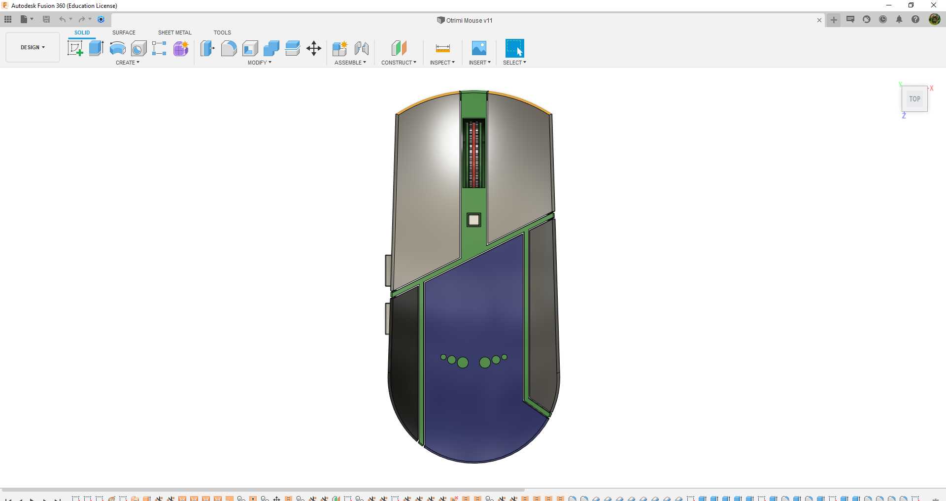
Task: Select the Fillet tool
Action: coord(229,48)
